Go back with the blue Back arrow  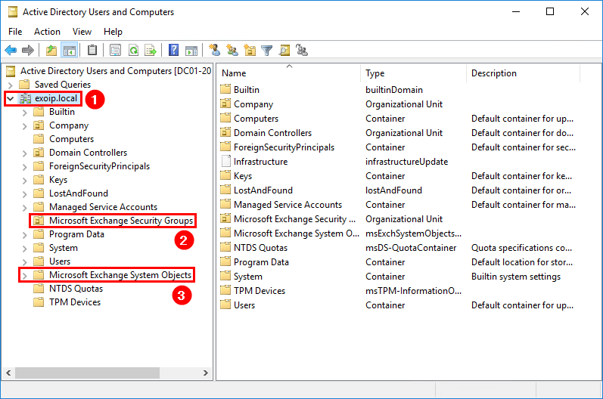point(11,51)
